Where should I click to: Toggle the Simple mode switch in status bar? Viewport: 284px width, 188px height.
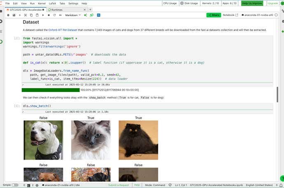pos(15,185)
